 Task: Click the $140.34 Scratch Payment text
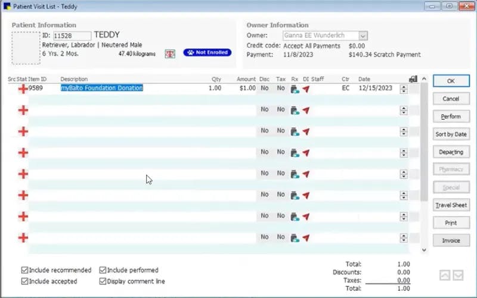pos(385,55)
